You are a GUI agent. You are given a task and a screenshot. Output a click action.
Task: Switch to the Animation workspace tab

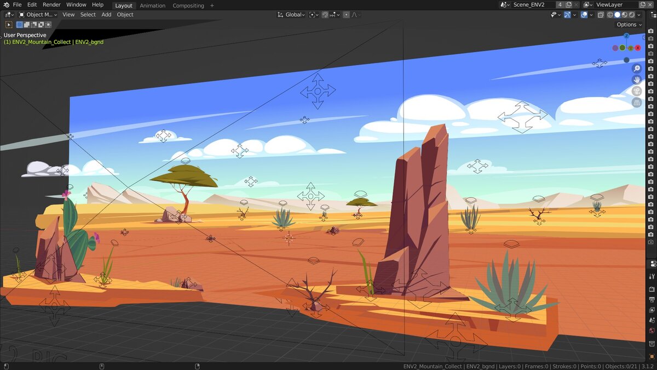coord(153,5)
